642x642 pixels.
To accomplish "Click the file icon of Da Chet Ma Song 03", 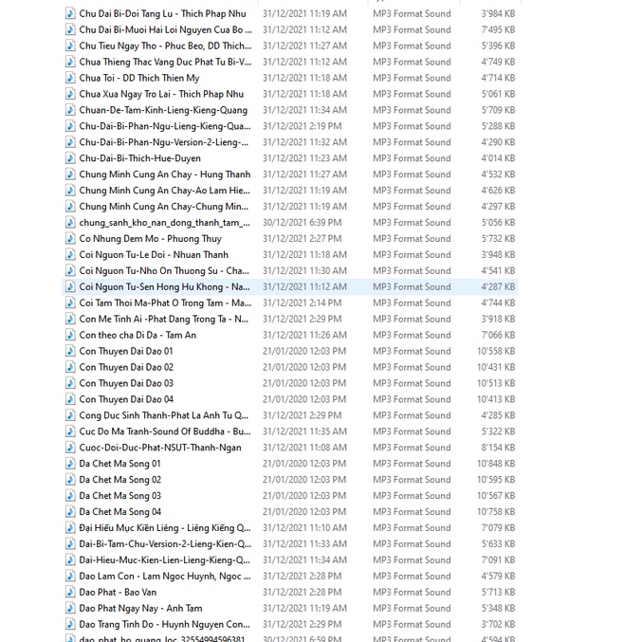I will click(70, 495).
